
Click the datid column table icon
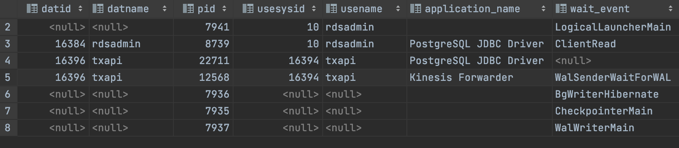click(32, 9)
